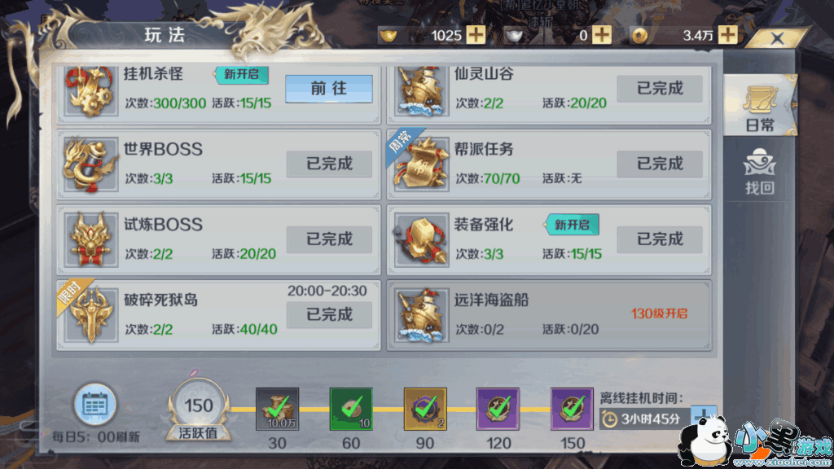The width and height of the screenshot is (834, 469).
Task: Open the daily calendar icon
Action: click(95, 405)
